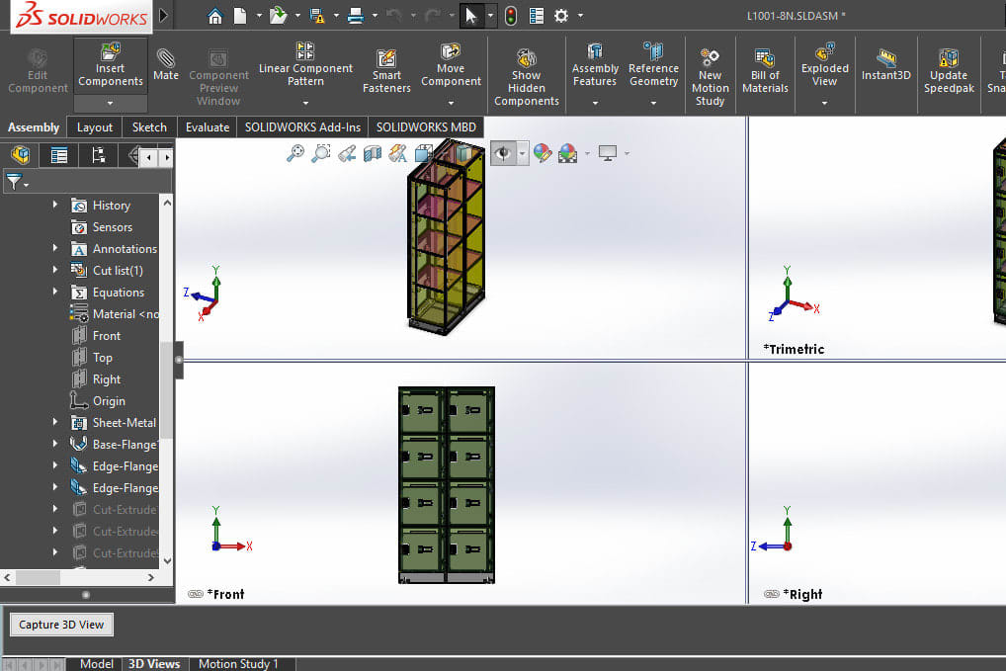
Task: Switch to SOLIDWORKS MBD tab
Action: tap(426, 127)
